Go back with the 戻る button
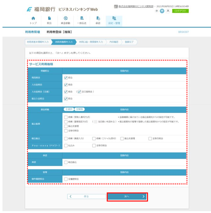The image size is (211, 213). [x=84, y=197]
